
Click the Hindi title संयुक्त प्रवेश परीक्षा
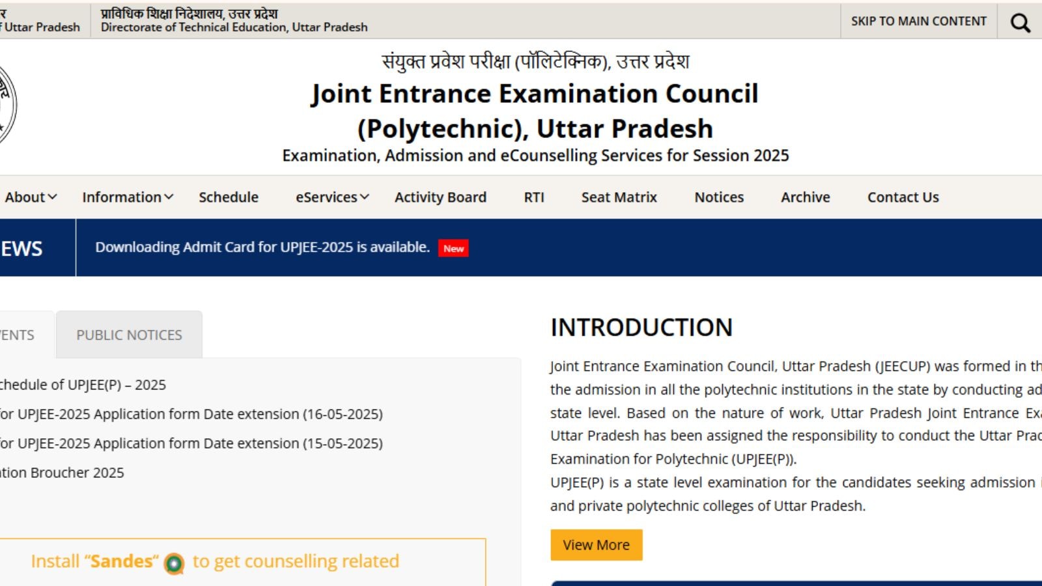pos(535,62)
